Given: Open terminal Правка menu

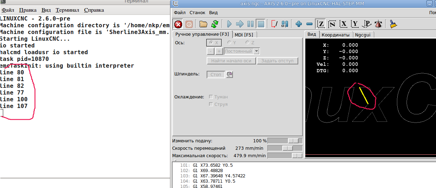Looking at the screenshot, I should tap(28, 10).
